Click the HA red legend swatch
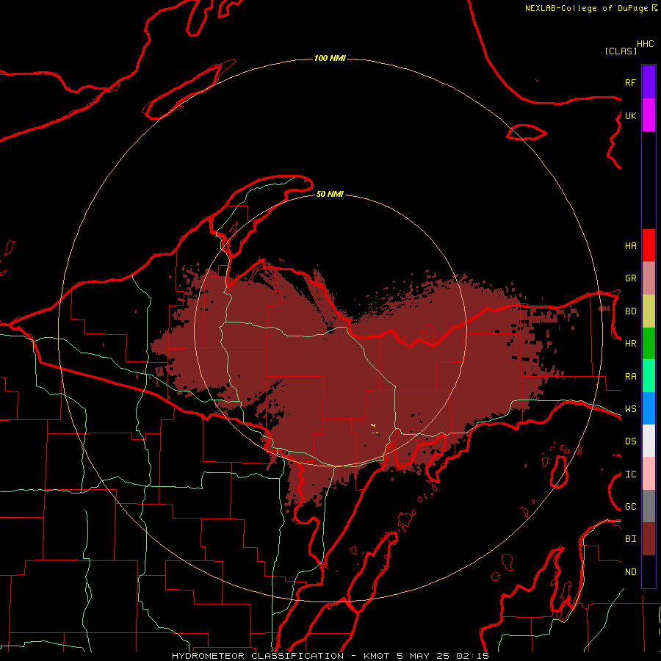 click(649, 245)
